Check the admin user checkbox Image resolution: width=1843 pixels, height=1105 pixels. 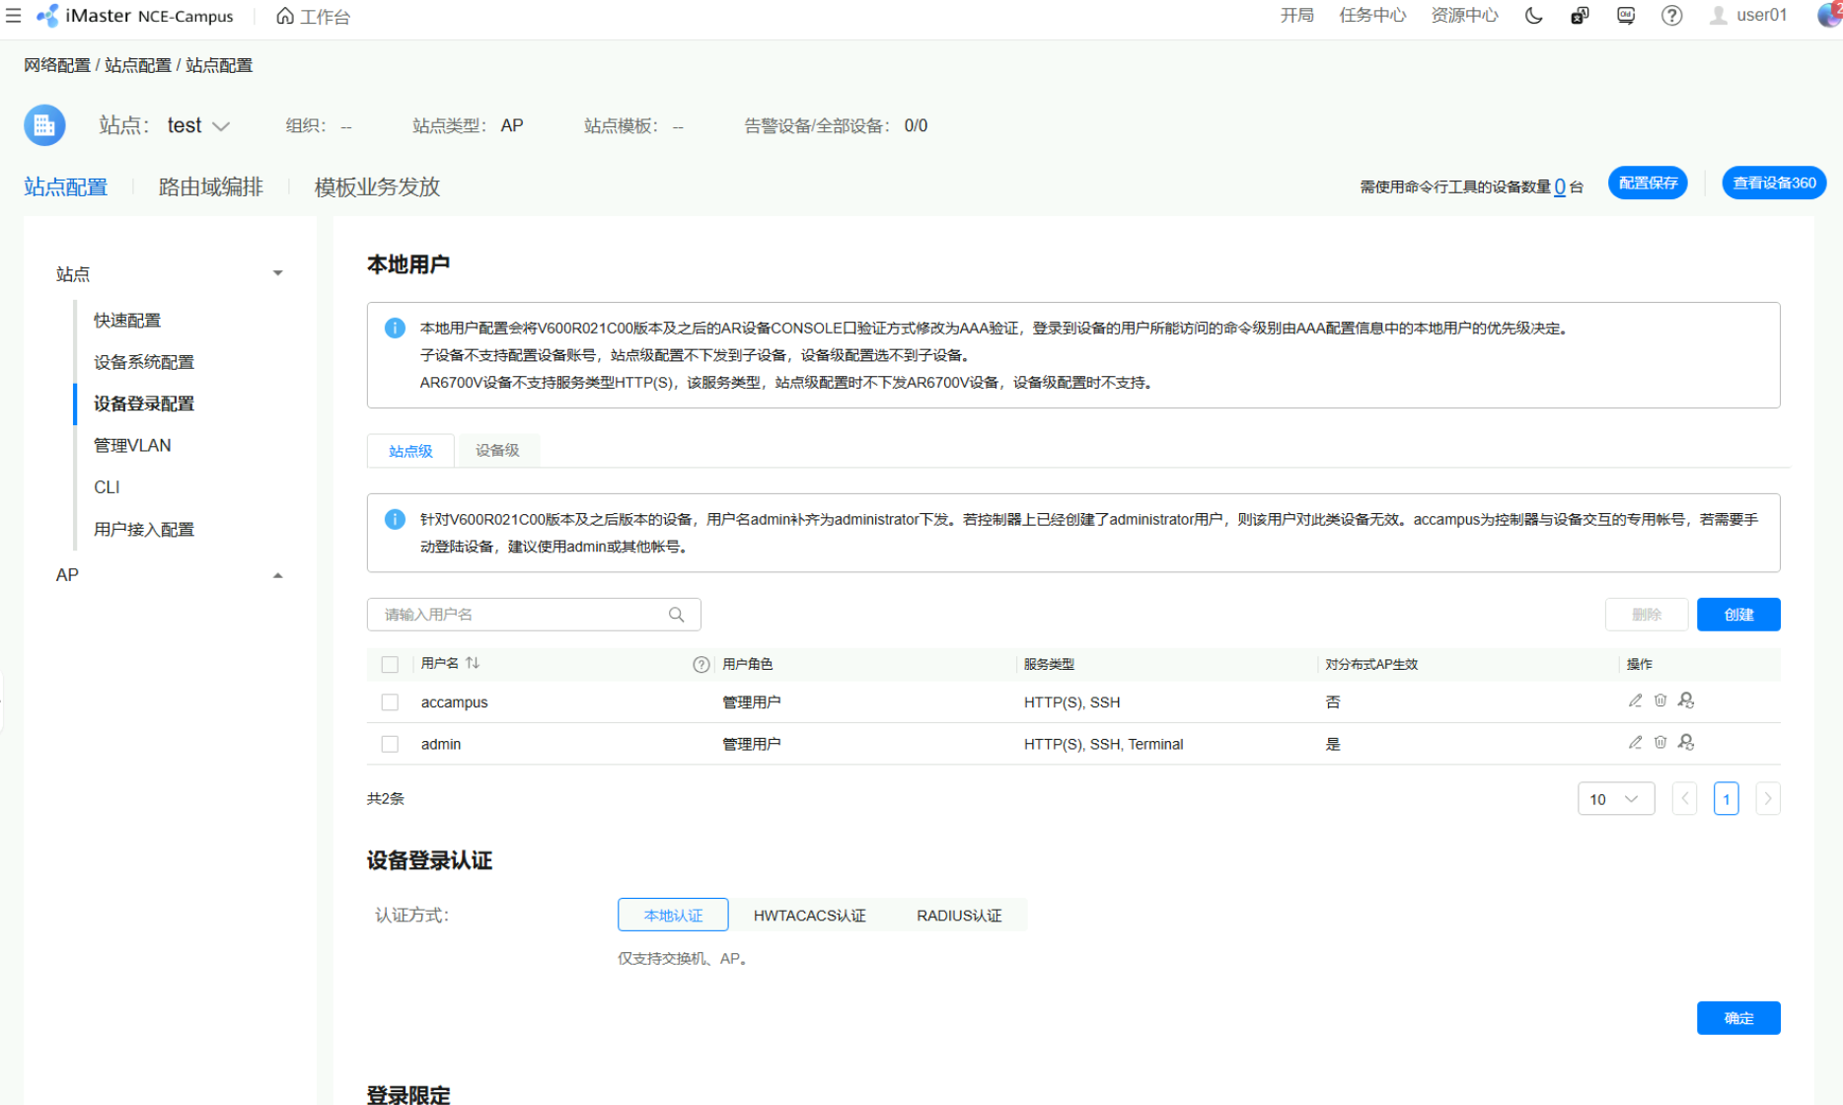pos(390,744)
